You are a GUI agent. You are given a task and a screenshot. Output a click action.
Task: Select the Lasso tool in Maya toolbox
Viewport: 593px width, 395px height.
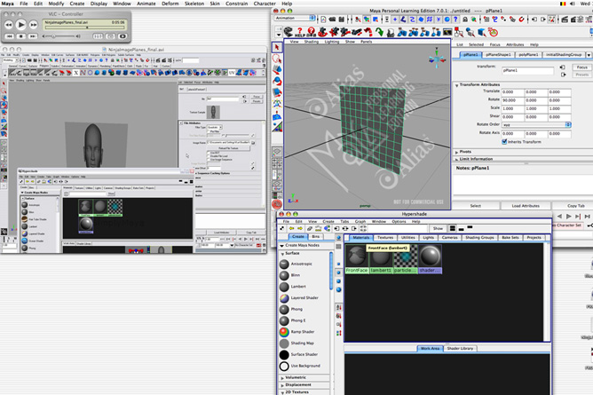pyautogui.click(x=277, y=59)
